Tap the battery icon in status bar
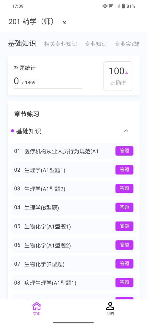Screen dimensions: 147x327 123,6
